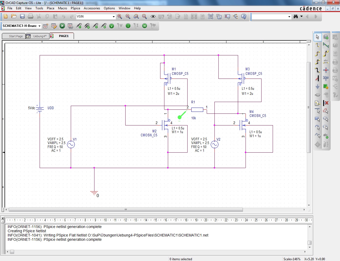Open a file with the folder icon
340x261 pixels.
14,17
